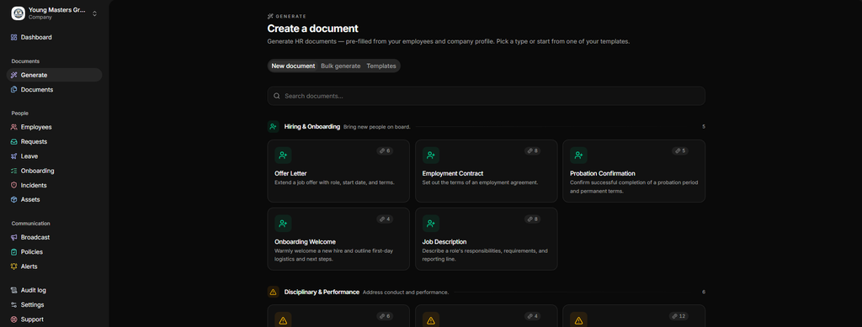The width and height of the screenshot is (862, 327).
Task: Click the search magnifier icon
Action: pos(277,96)
